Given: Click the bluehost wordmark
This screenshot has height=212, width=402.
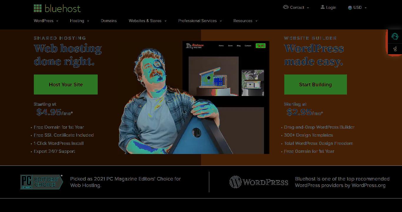Looking at the screenshot, I should click(63, 9).
